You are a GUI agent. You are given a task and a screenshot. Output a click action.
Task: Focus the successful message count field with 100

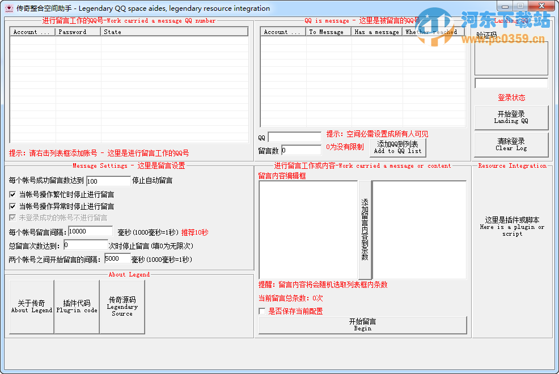pyautogui.click(x=108, y=181)
